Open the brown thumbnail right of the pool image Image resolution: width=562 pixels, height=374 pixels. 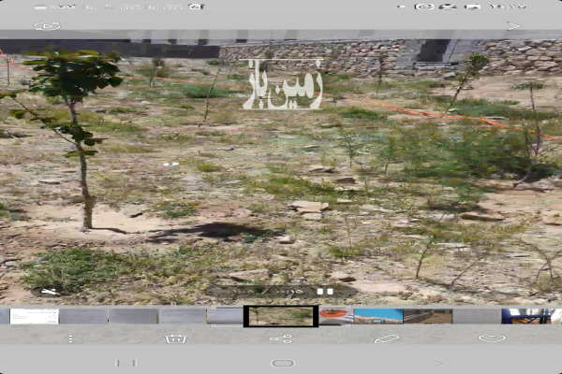427,316
